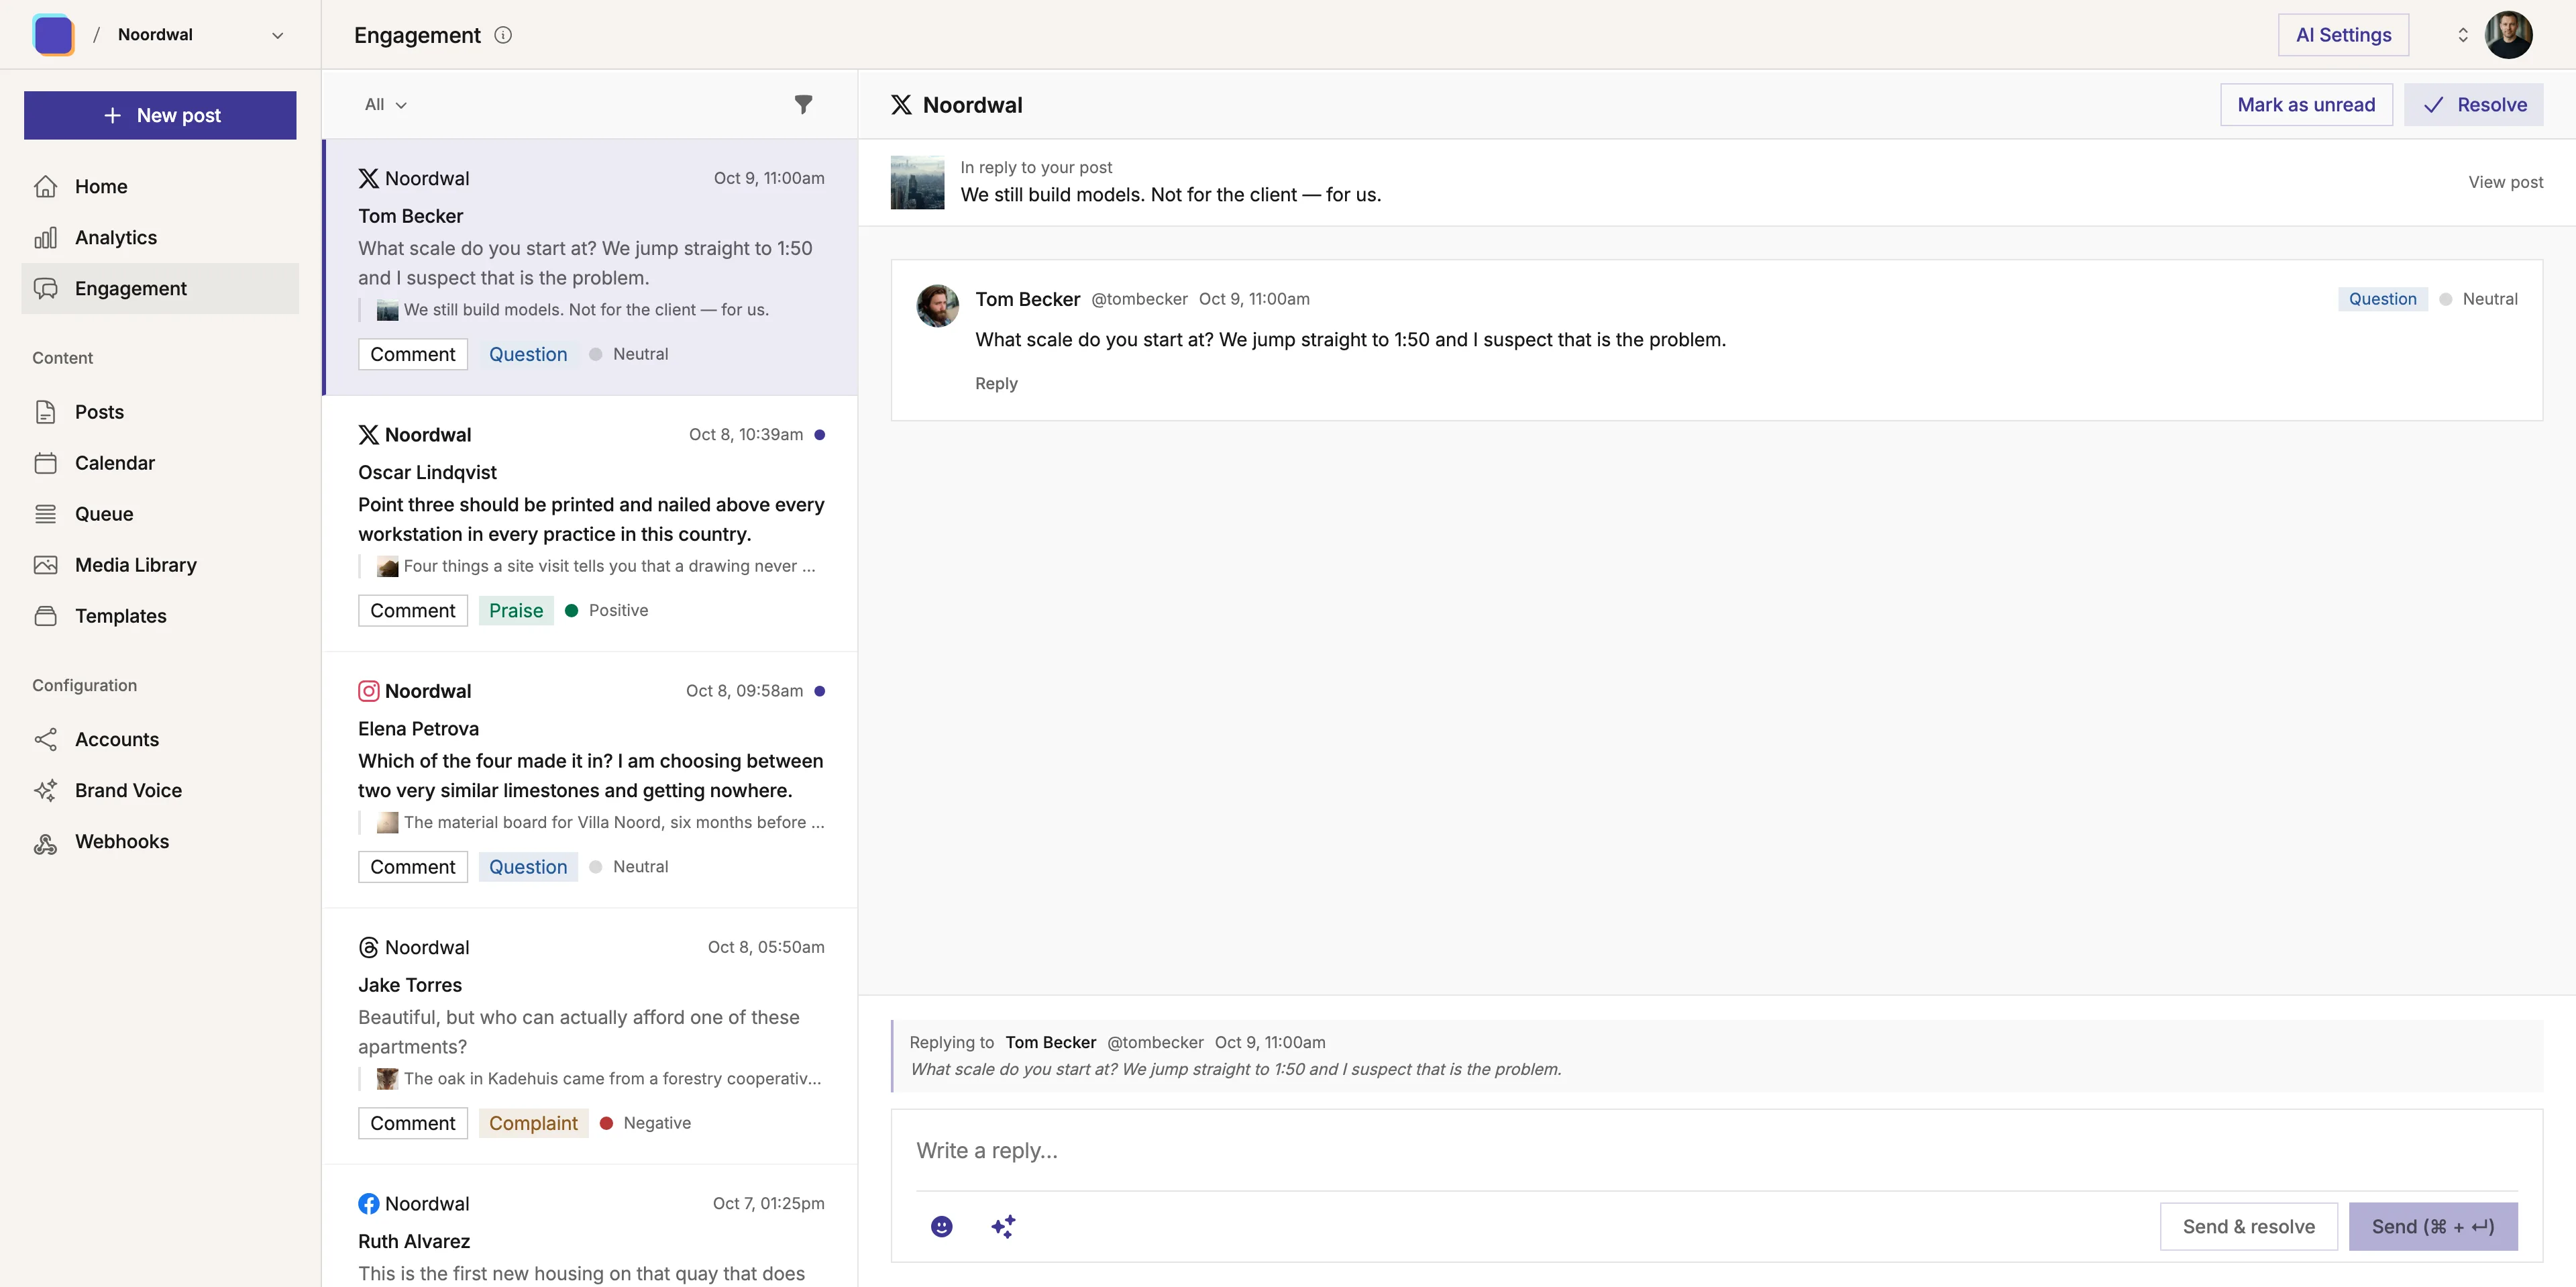Viewport: 2576px width, 1287px height.
Task: Click Reply under Tom Becker's comment
Action: click(x=996, y=383)
